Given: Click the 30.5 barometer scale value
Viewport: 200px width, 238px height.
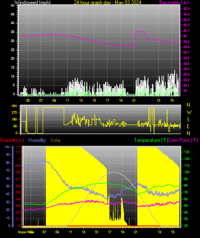Looking at the screenshot, I should pos(186,9).
